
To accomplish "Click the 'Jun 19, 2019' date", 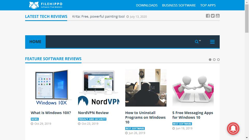I will tap(184, 128).
